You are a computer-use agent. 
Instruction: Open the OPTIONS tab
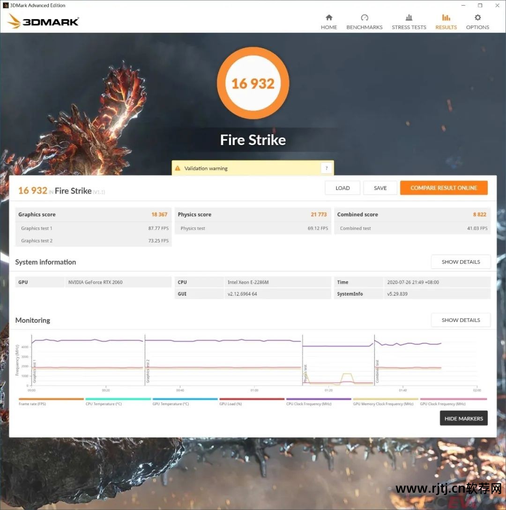pyautogui.click(x=477, y=22)
